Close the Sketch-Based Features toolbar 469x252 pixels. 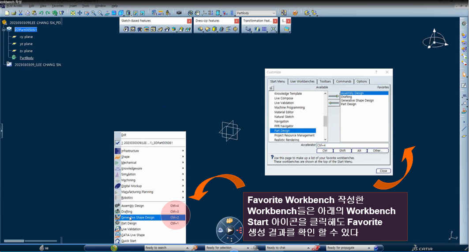click(x=189, y=21)
